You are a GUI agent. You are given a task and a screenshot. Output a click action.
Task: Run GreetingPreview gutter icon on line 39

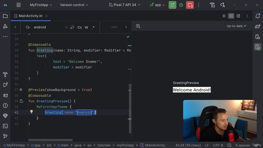[21, 101]
